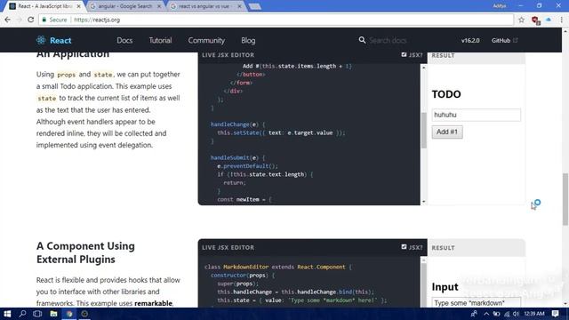The height and width of the screenshot is (320, 569).
Task: Click the React logo in the header
Action: coord(53,40)
